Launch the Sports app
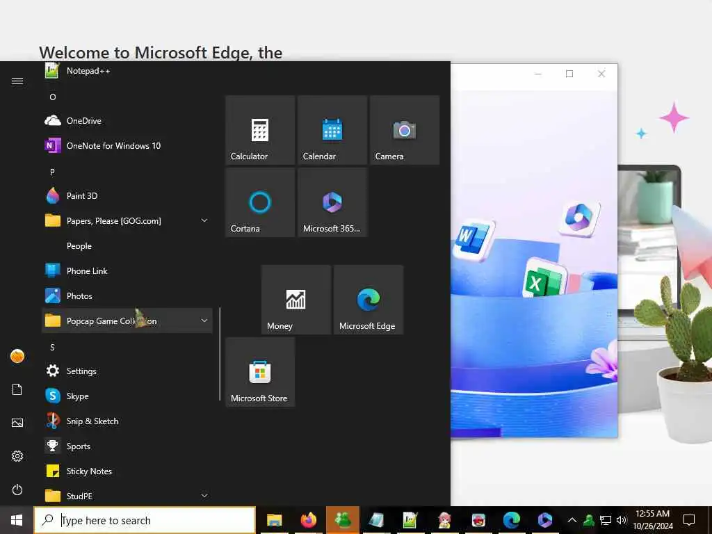 click(127, 446)
